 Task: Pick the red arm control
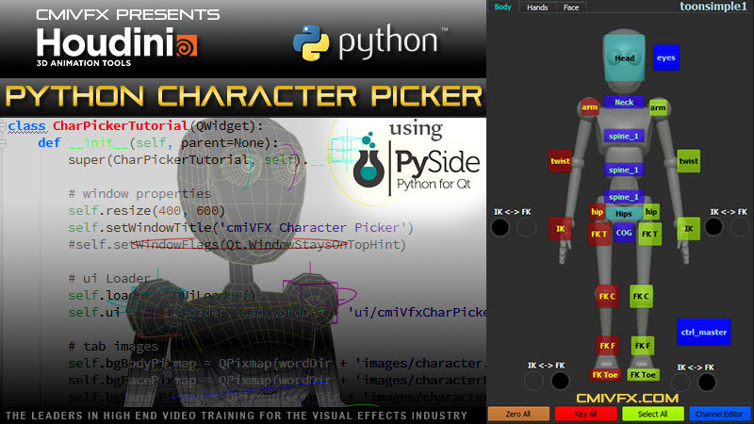coord(590,106)
